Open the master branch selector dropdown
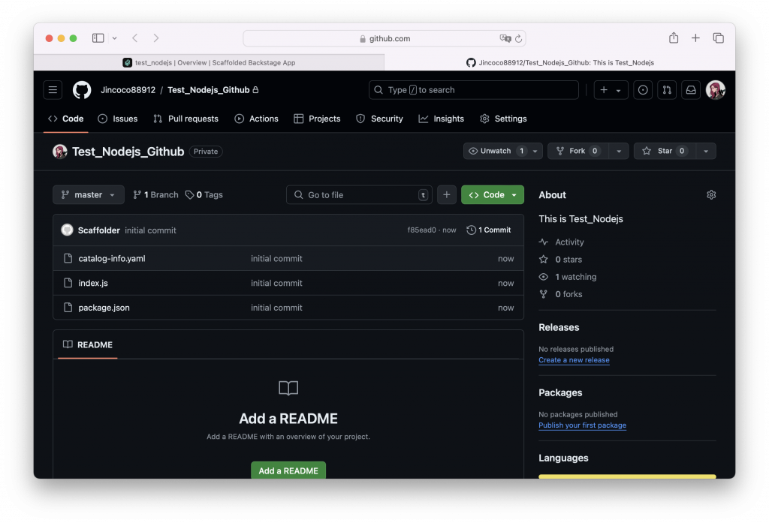This screenshot has height=523, width=769. point(89,195)
